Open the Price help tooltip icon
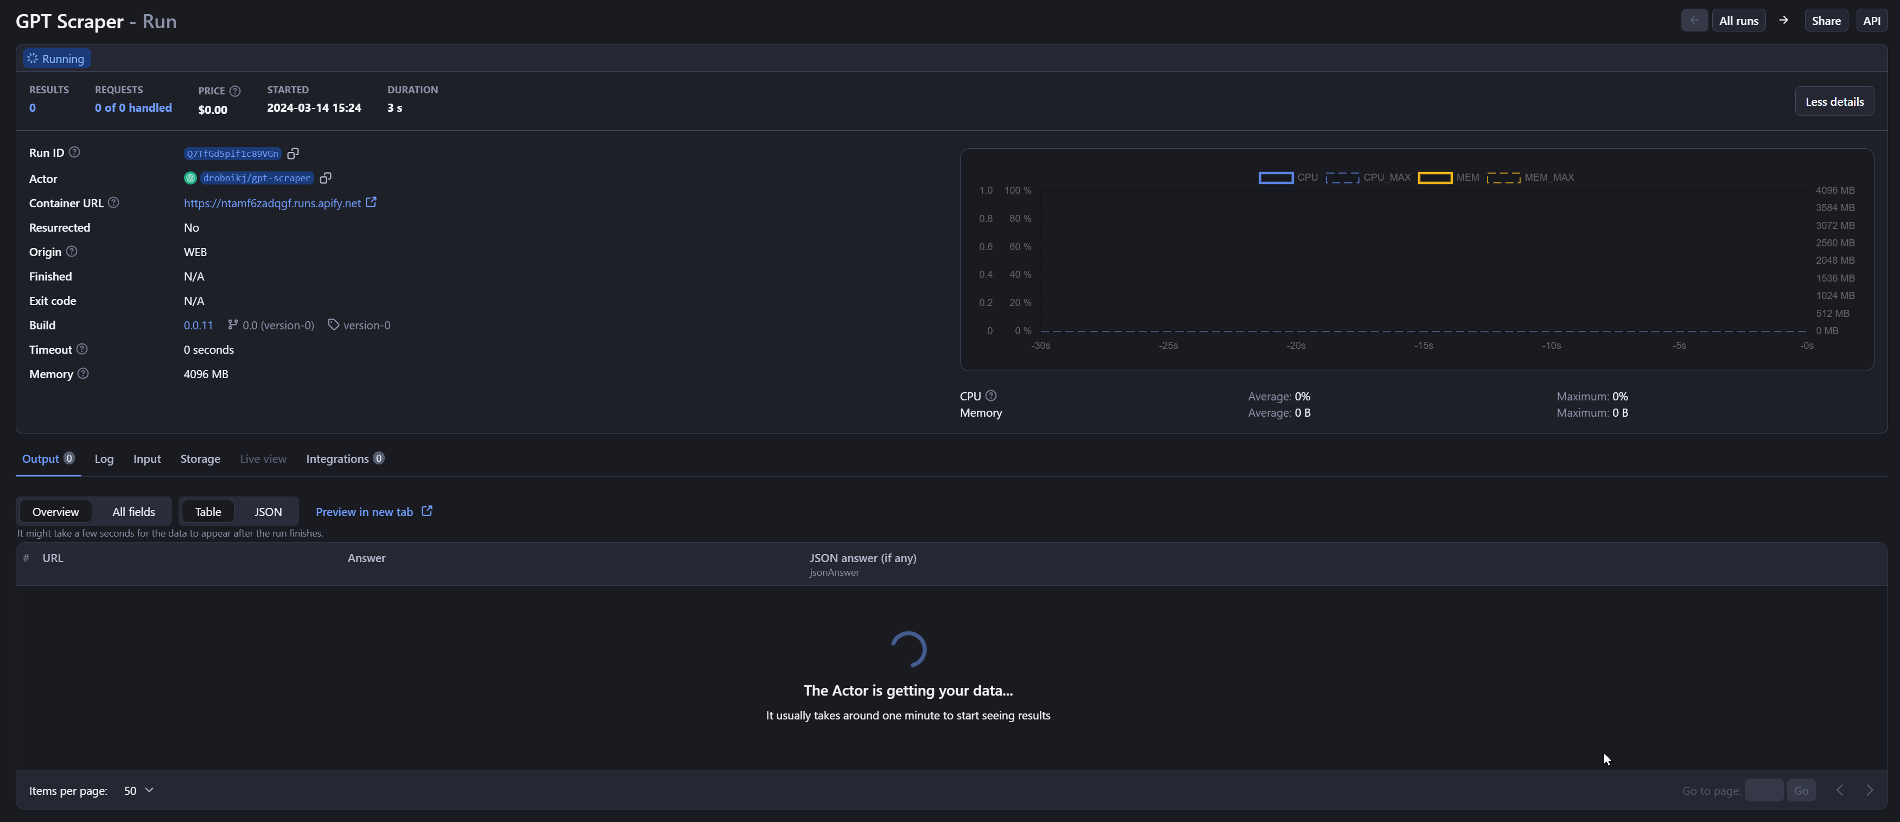The image size is (1900, 822). click(x=234, y=91)
